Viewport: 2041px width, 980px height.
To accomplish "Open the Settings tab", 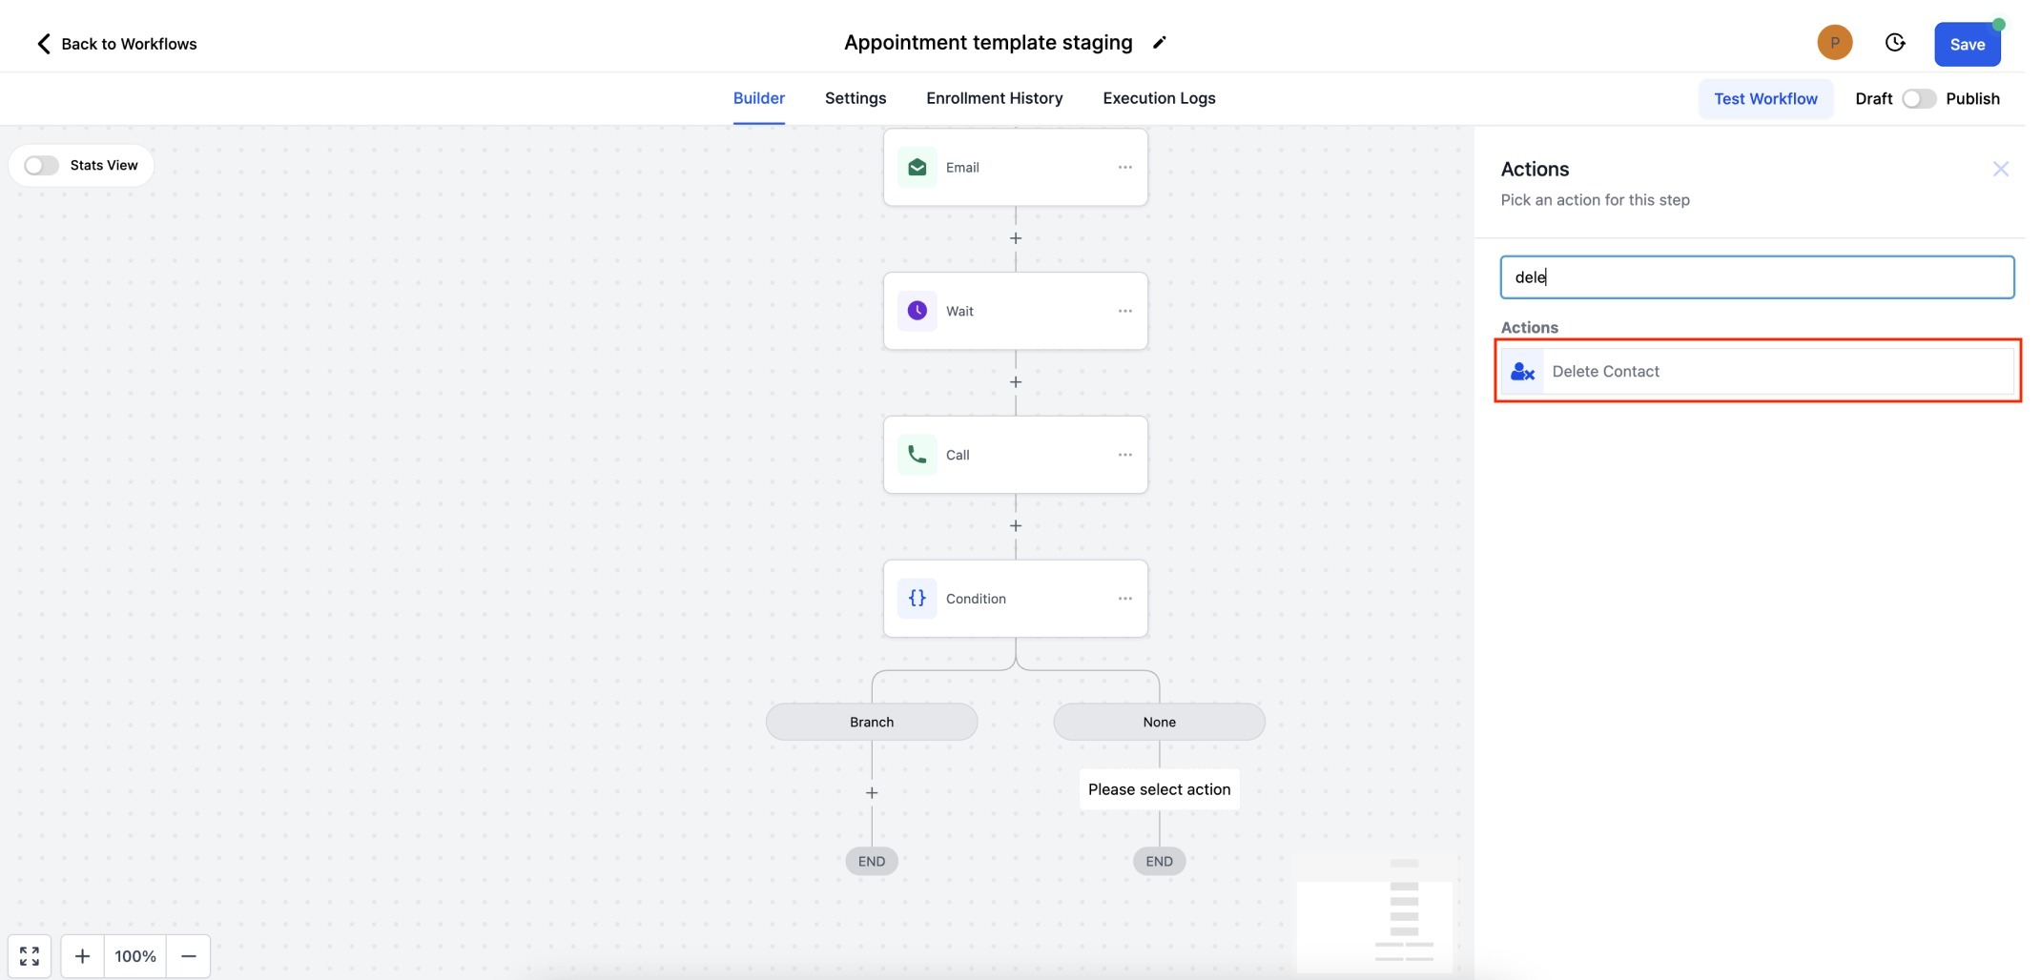I will tap(856, 98).
